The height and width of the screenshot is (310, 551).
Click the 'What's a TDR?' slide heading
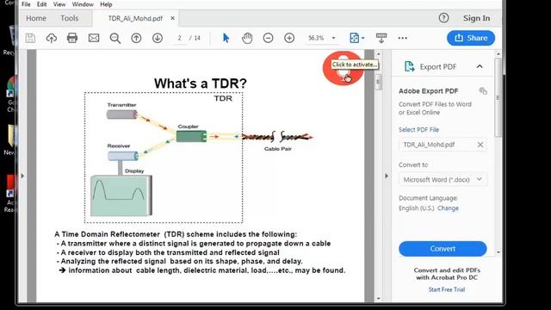(201, 84)
